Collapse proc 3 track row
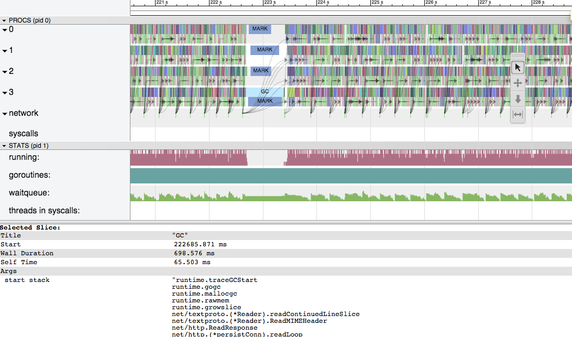 (5, 93)
